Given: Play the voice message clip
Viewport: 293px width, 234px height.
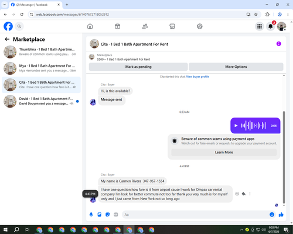Looking at the screenshot, I should [x=236, y=126].
